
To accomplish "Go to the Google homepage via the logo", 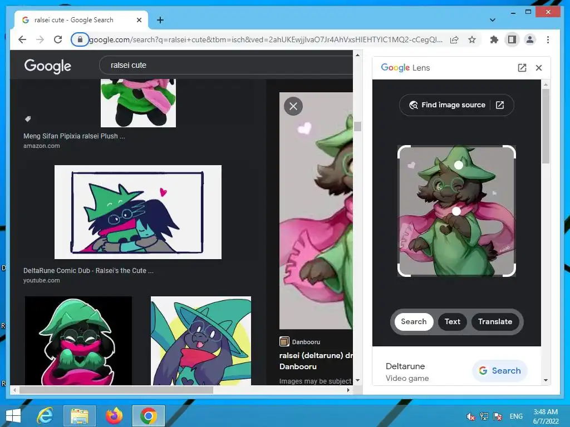I will [48, 66].
